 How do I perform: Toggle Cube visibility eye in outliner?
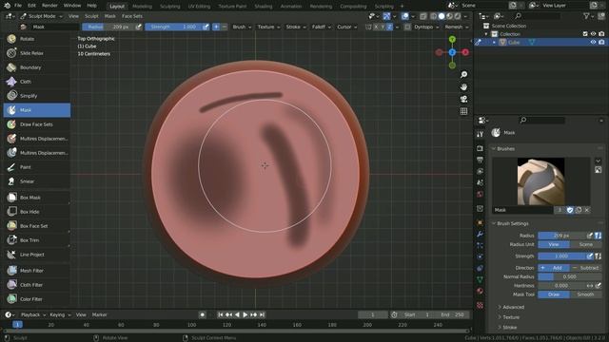[593, 42]
